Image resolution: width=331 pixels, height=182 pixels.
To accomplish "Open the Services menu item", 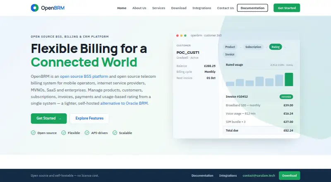I will tap(159, 8).
